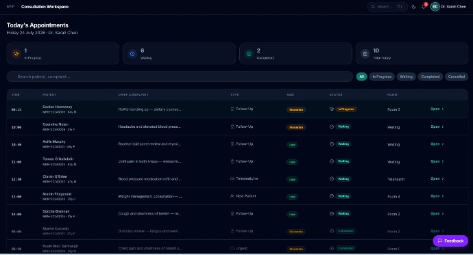This screenshot has width=473, height=255.
Task: Click Follow-Up type icon in Aoife Murphy row
Action: tap(232, 144)
